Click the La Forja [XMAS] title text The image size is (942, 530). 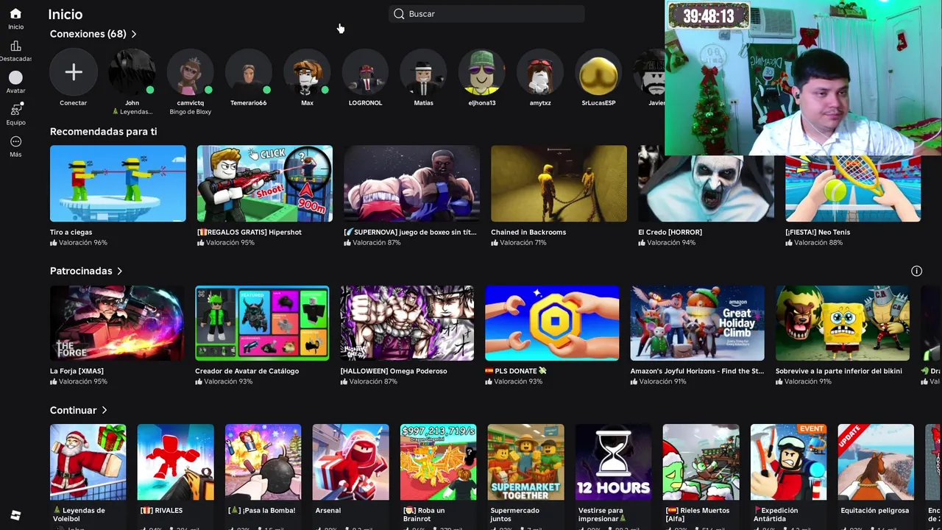click(x=77, y=371)
